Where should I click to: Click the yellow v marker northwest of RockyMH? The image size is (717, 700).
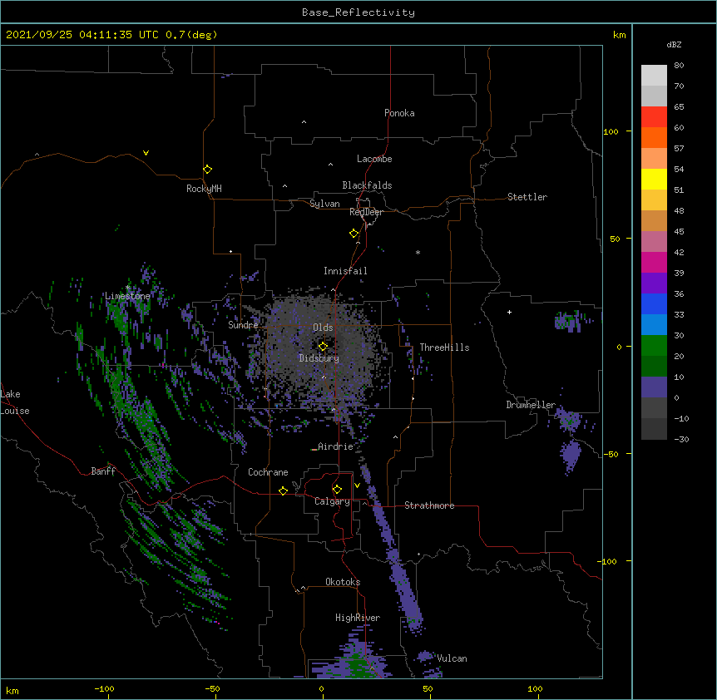click(146, 153)
